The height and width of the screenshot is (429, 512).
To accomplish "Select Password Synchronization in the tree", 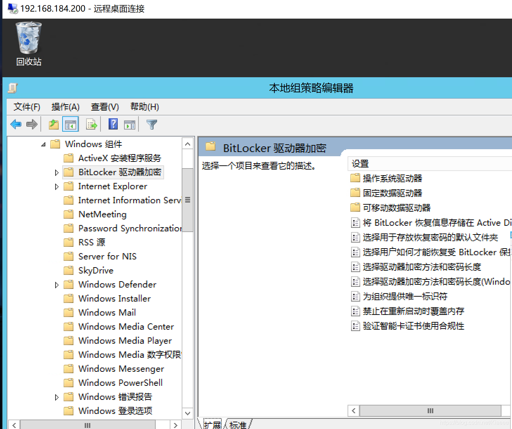I will pos(130,228).
